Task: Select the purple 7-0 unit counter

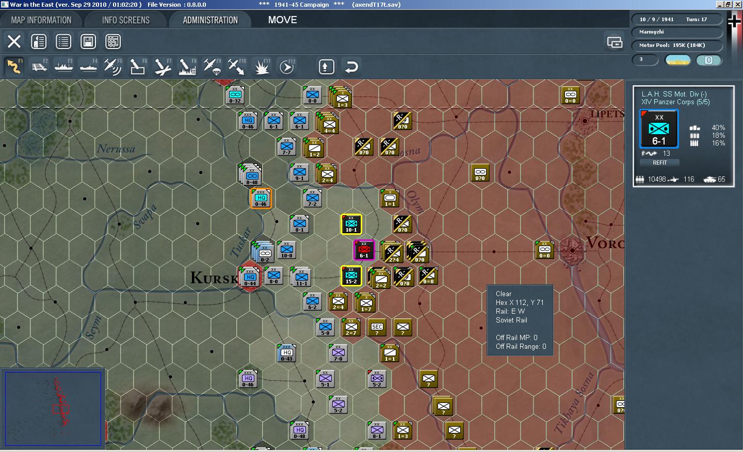Action: [338, 353]
